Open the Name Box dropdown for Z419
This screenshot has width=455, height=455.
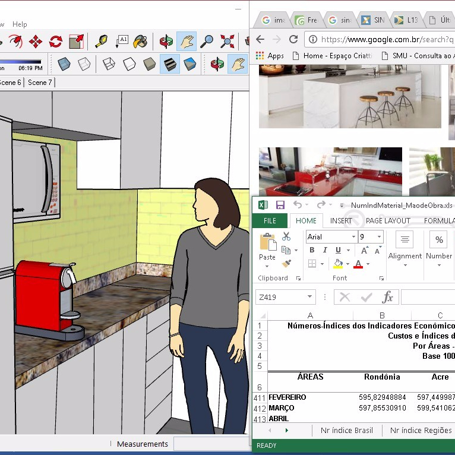[310, 297]
